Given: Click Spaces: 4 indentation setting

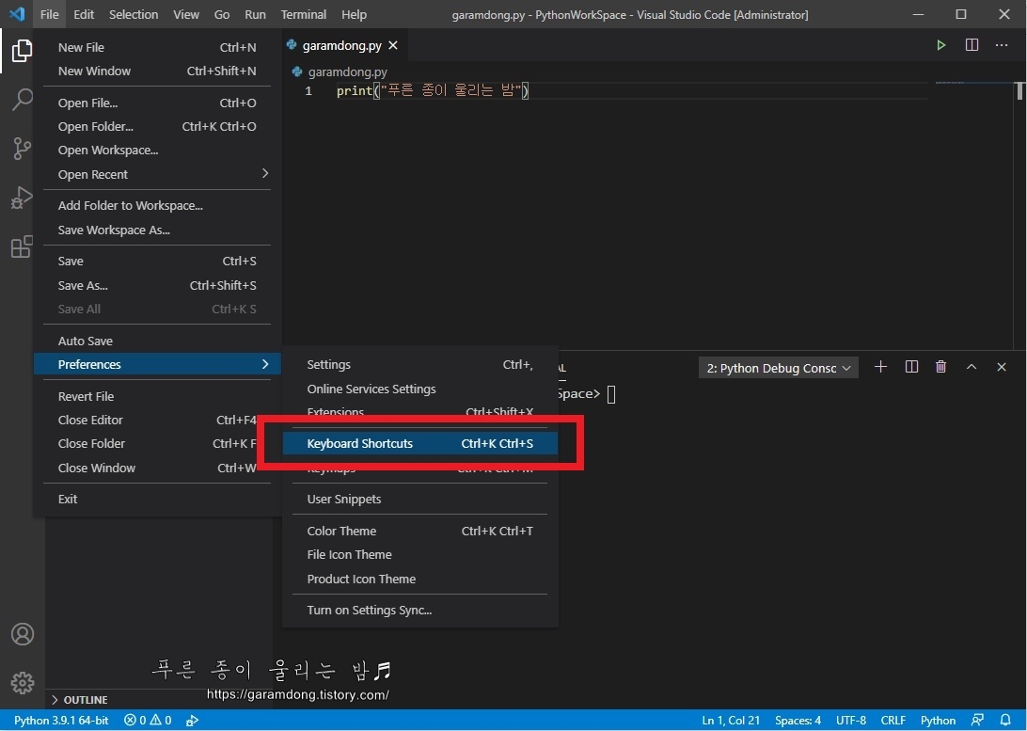Looking at the screenshot, I should (x=798, y=721).
